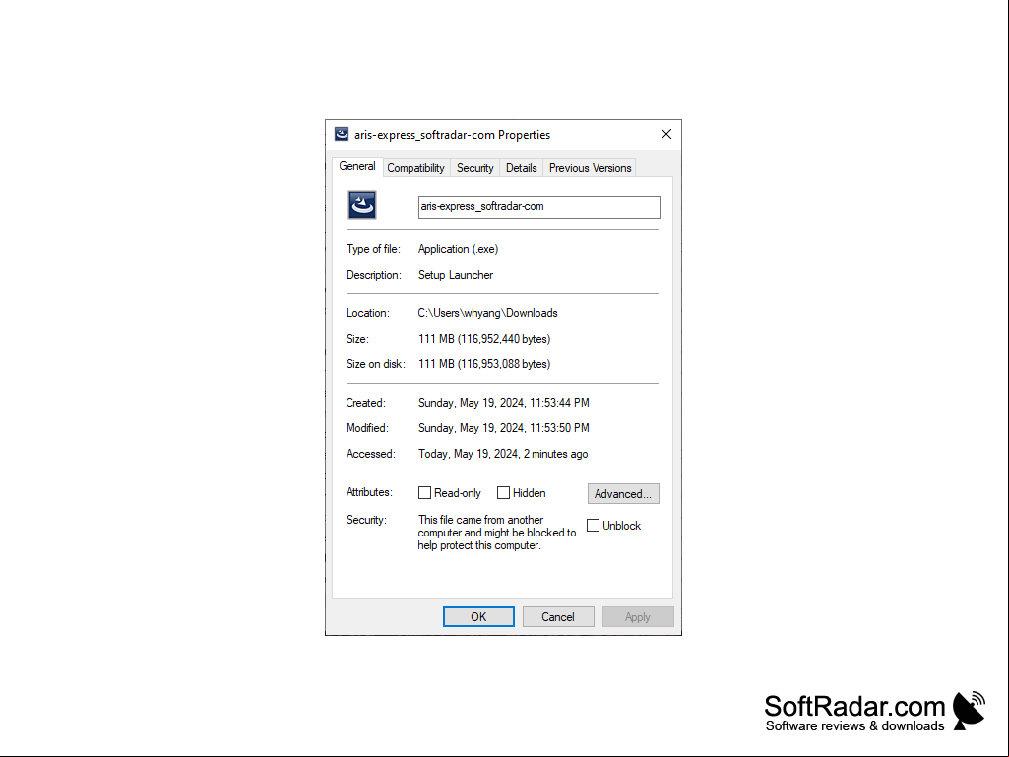1009x757 pixels.
Task: Click the file name input field
Action: (x=539, y=207)
